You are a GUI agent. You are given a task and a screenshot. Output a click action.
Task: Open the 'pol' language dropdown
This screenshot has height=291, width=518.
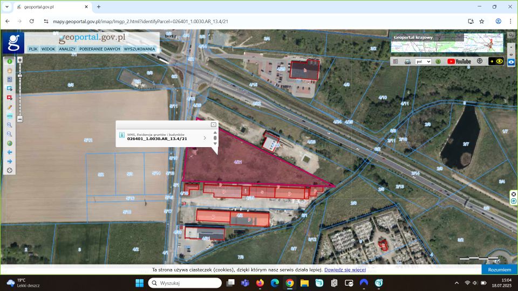pos(422,61)
